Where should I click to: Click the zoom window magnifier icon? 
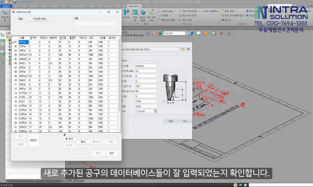point(214,33)
